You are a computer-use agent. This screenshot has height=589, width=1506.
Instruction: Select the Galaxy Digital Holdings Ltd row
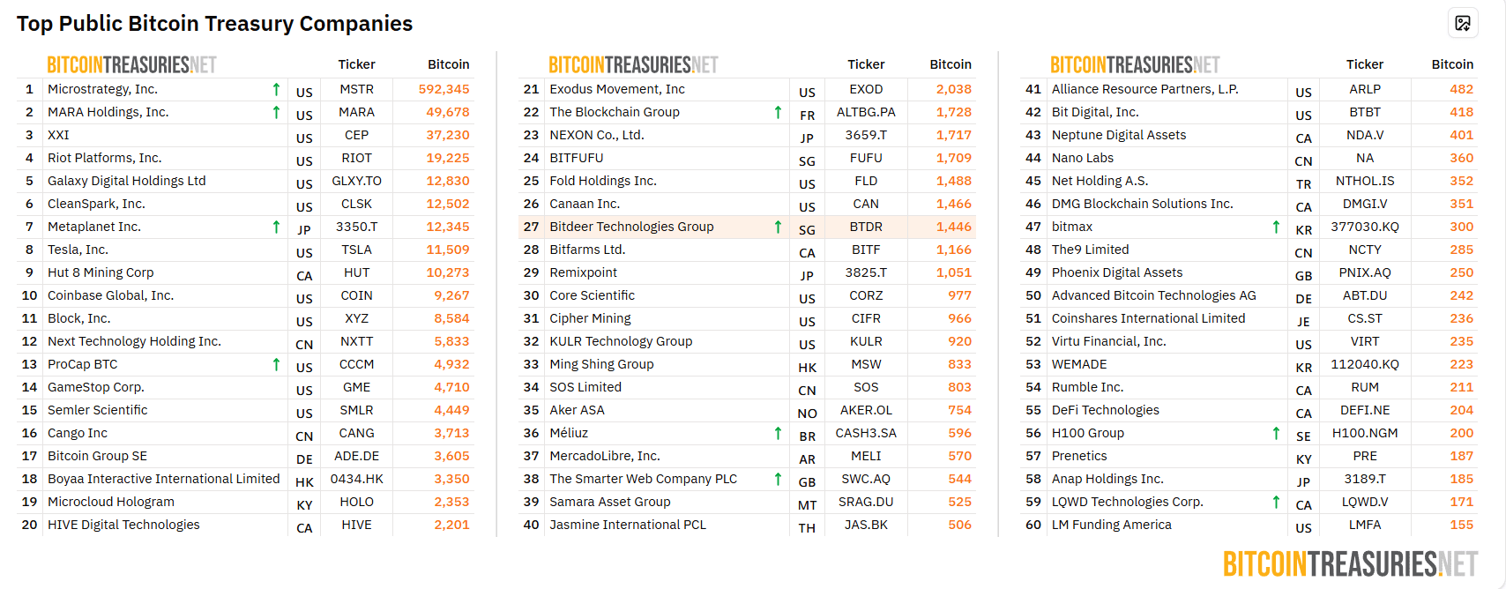pos(245,181)
